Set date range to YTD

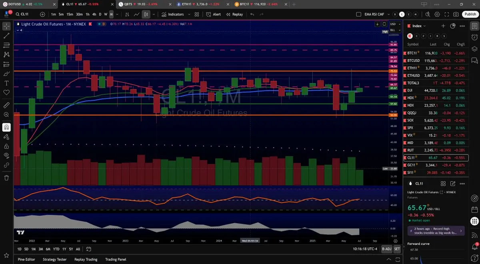[56, 249]
